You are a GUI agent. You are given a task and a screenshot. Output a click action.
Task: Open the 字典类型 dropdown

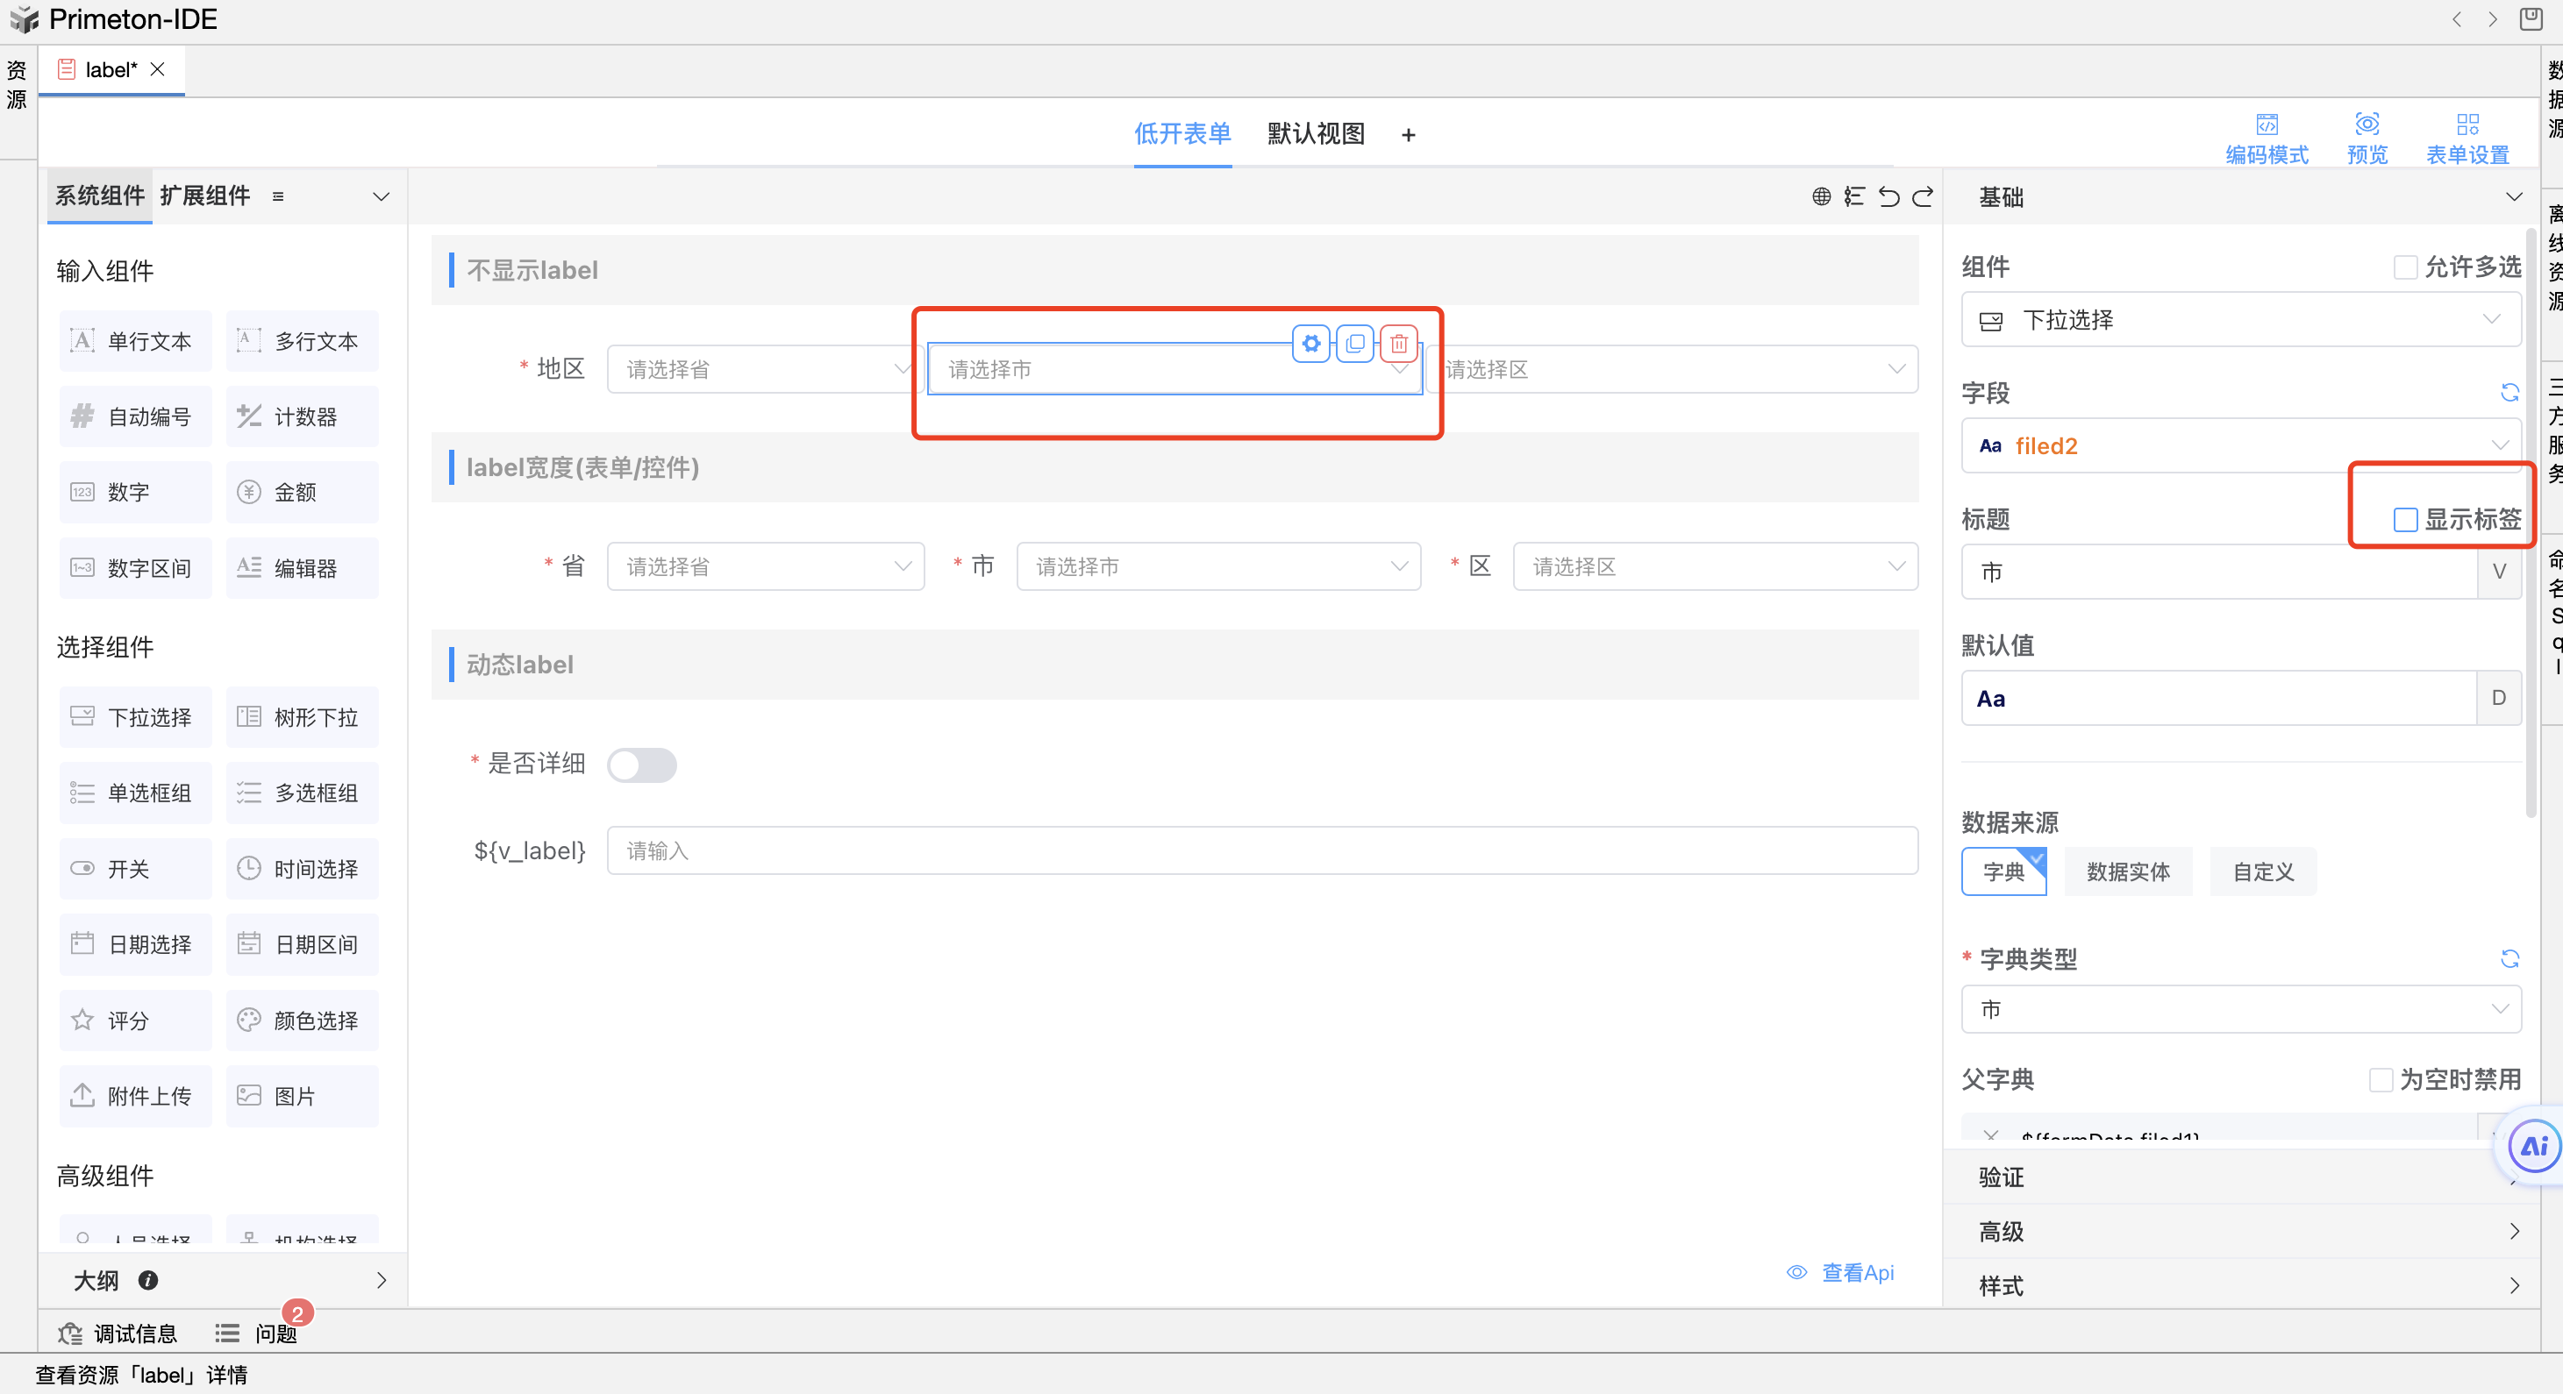click(x=2240, y=1009)
